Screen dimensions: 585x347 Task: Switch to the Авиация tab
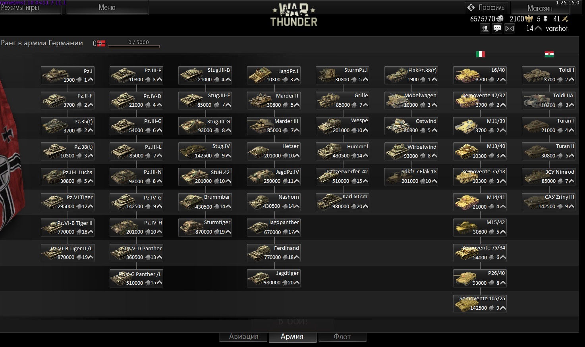pyautogui.click(x=244, y=336)
